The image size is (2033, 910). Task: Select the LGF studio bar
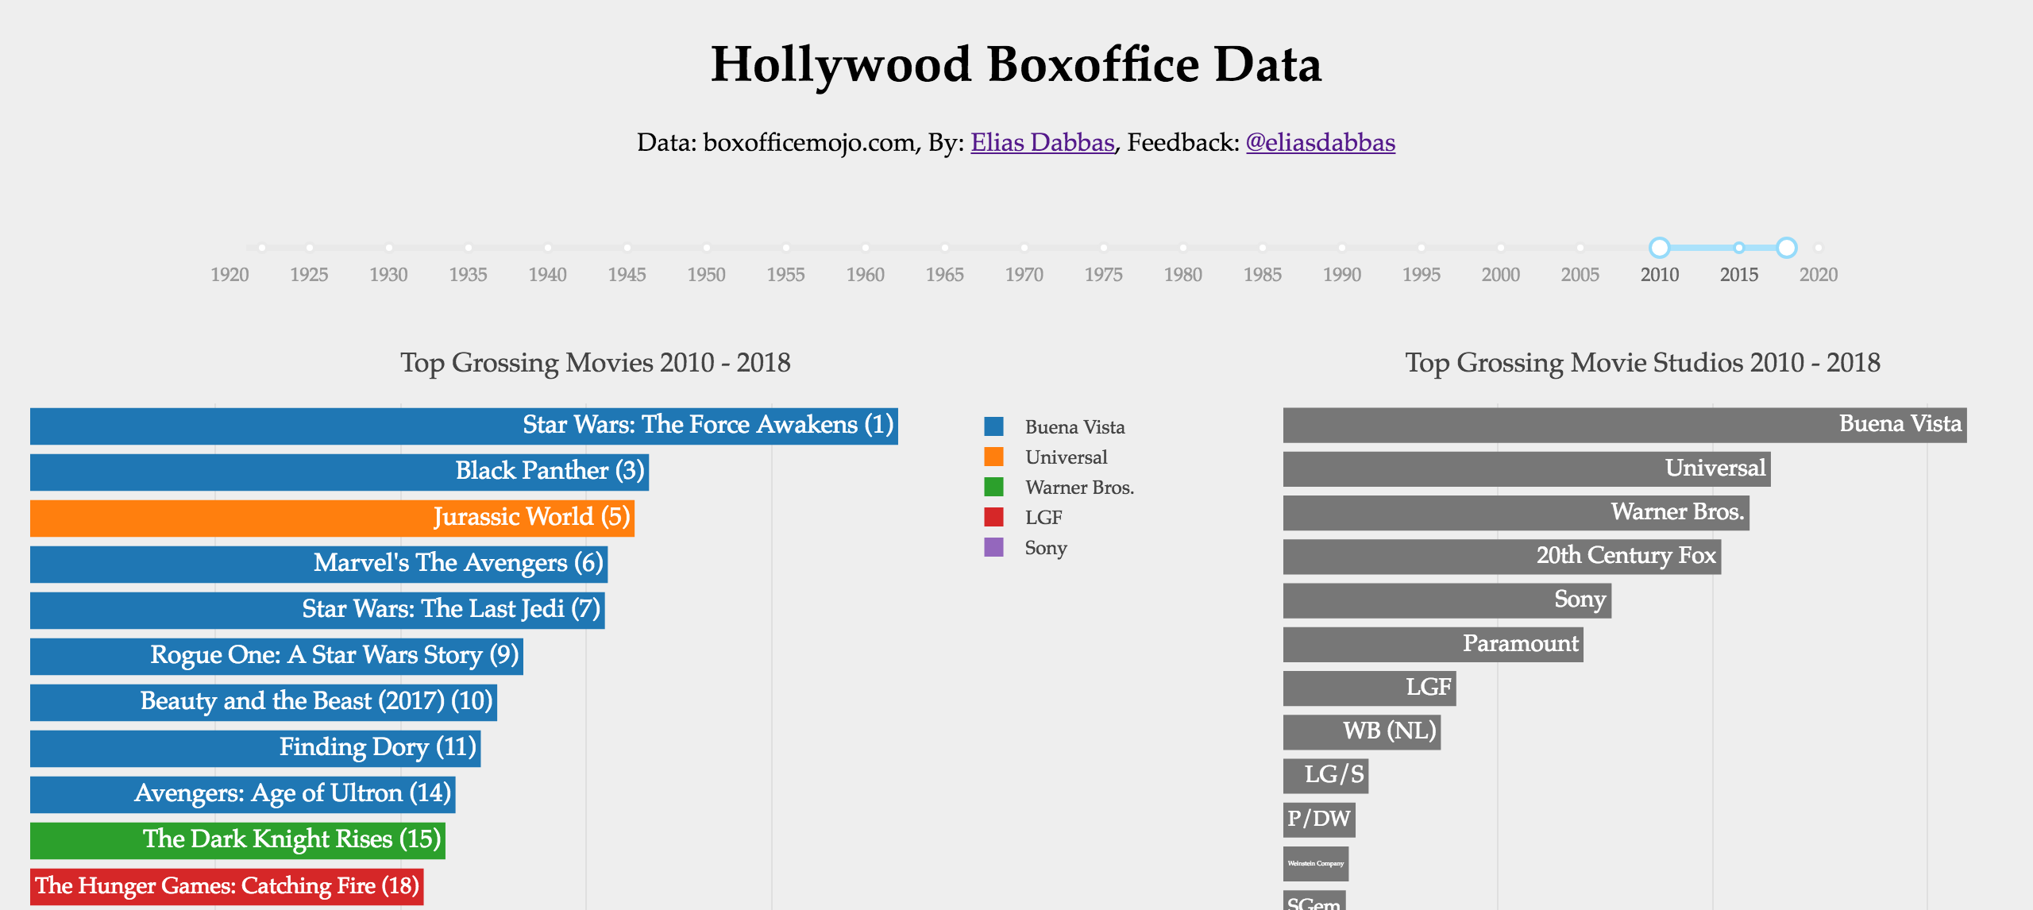point(1370,688)
